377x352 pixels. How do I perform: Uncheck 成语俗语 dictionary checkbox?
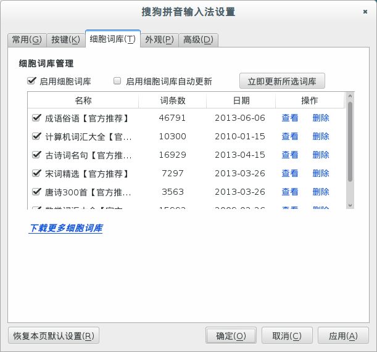click(36, 118)
